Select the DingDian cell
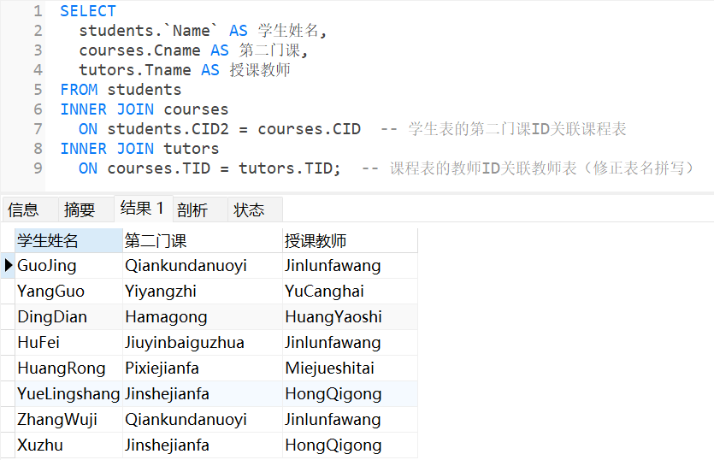Viewport: 714px width, 460px height. coord(68,317)
